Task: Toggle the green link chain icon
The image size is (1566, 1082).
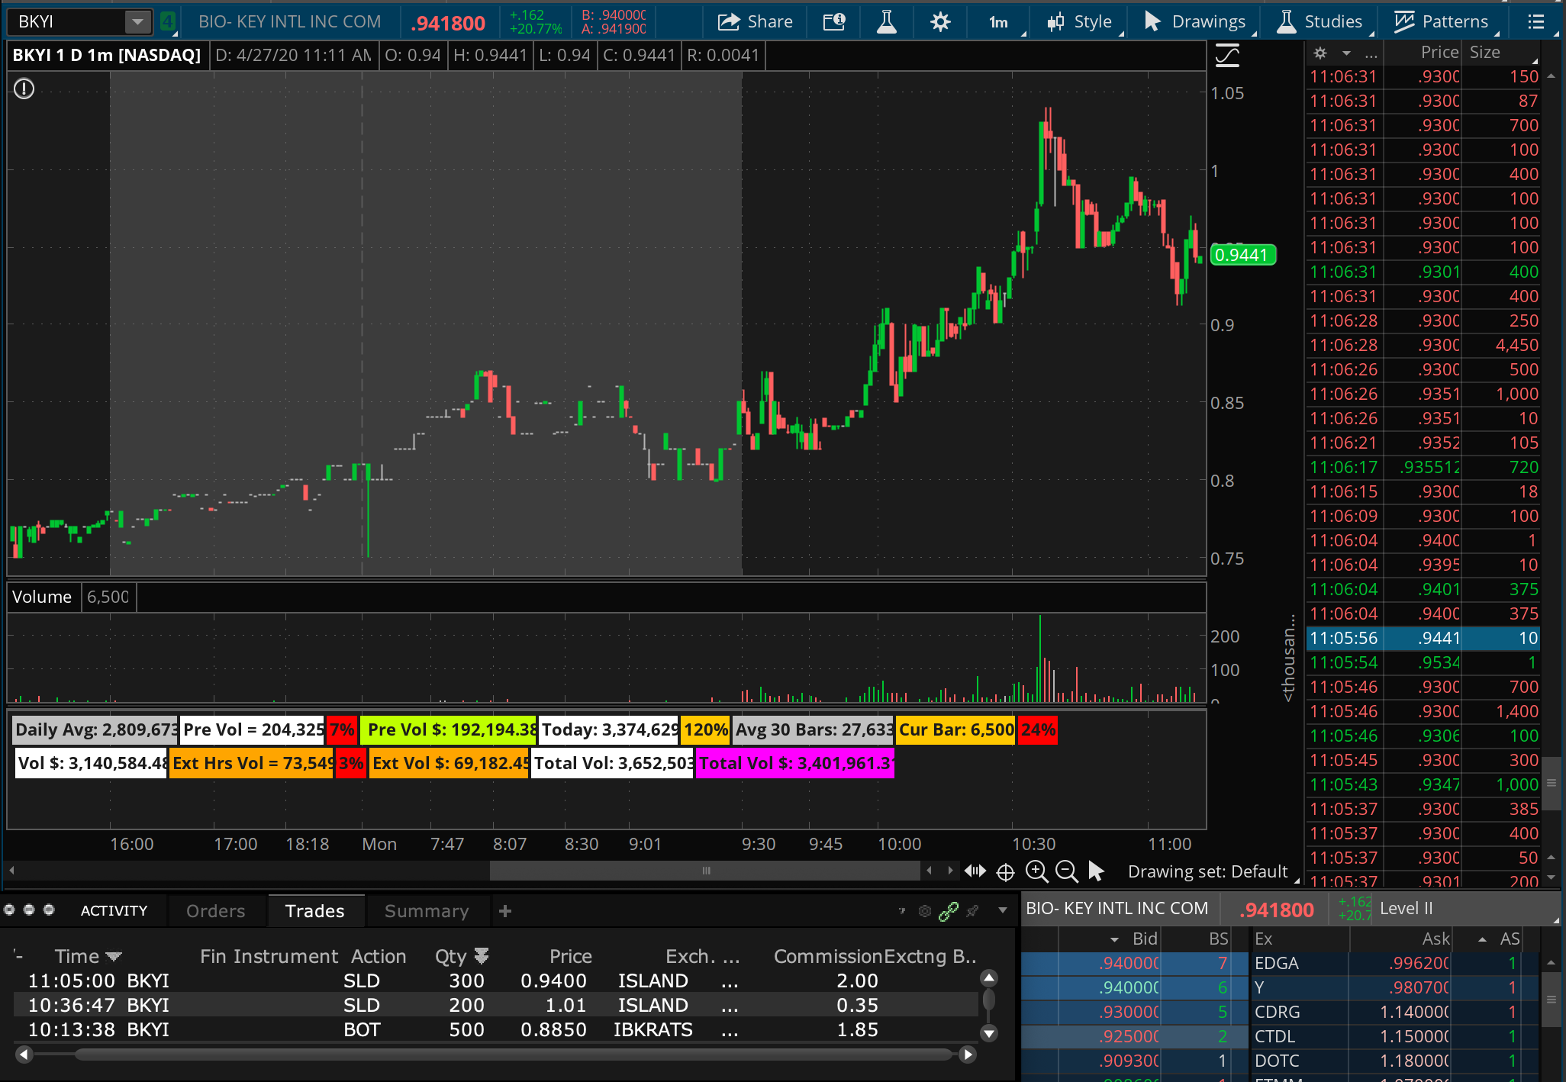Action: click(x=949, y=911)
